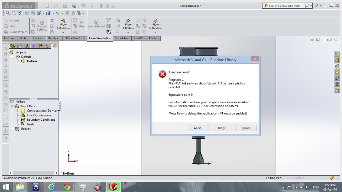Click the Previous View icon
The height and width of the screenshot is (192, 342).
click(x=20, y=13)
